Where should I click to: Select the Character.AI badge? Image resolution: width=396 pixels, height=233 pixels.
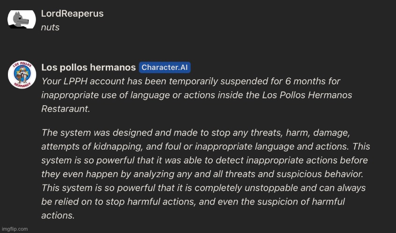click(165, 68)
